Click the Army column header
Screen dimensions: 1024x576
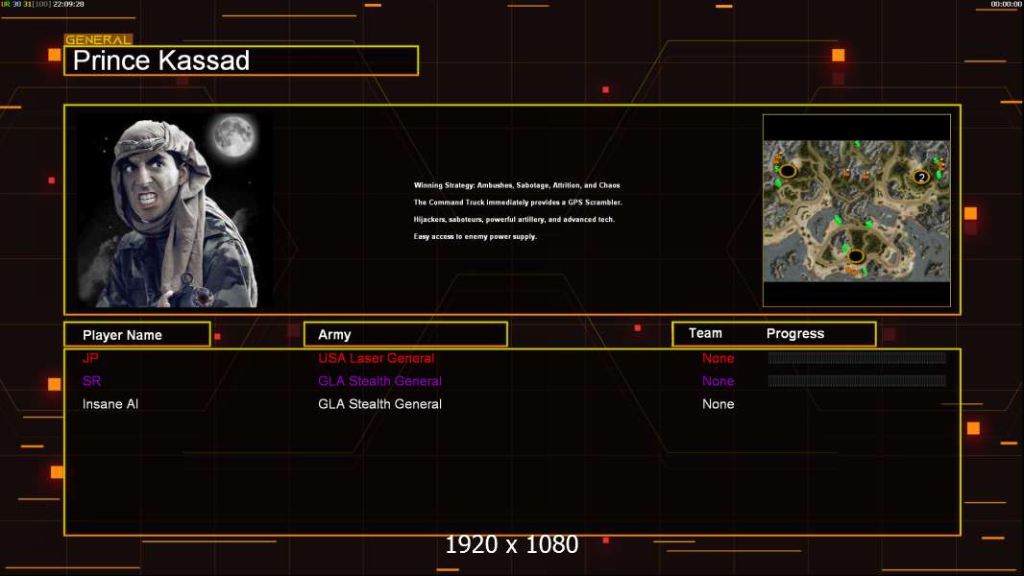pyautogui.click(x=405, y=335)
